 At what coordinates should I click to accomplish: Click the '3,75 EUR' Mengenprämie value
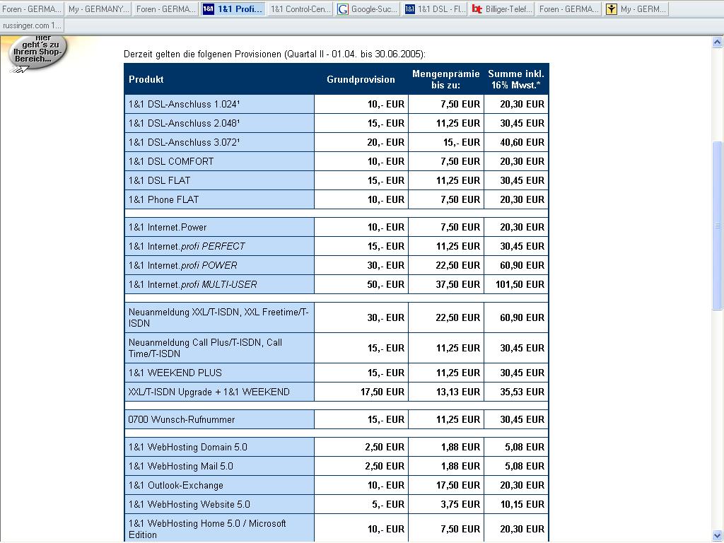(x=460, y=504)
